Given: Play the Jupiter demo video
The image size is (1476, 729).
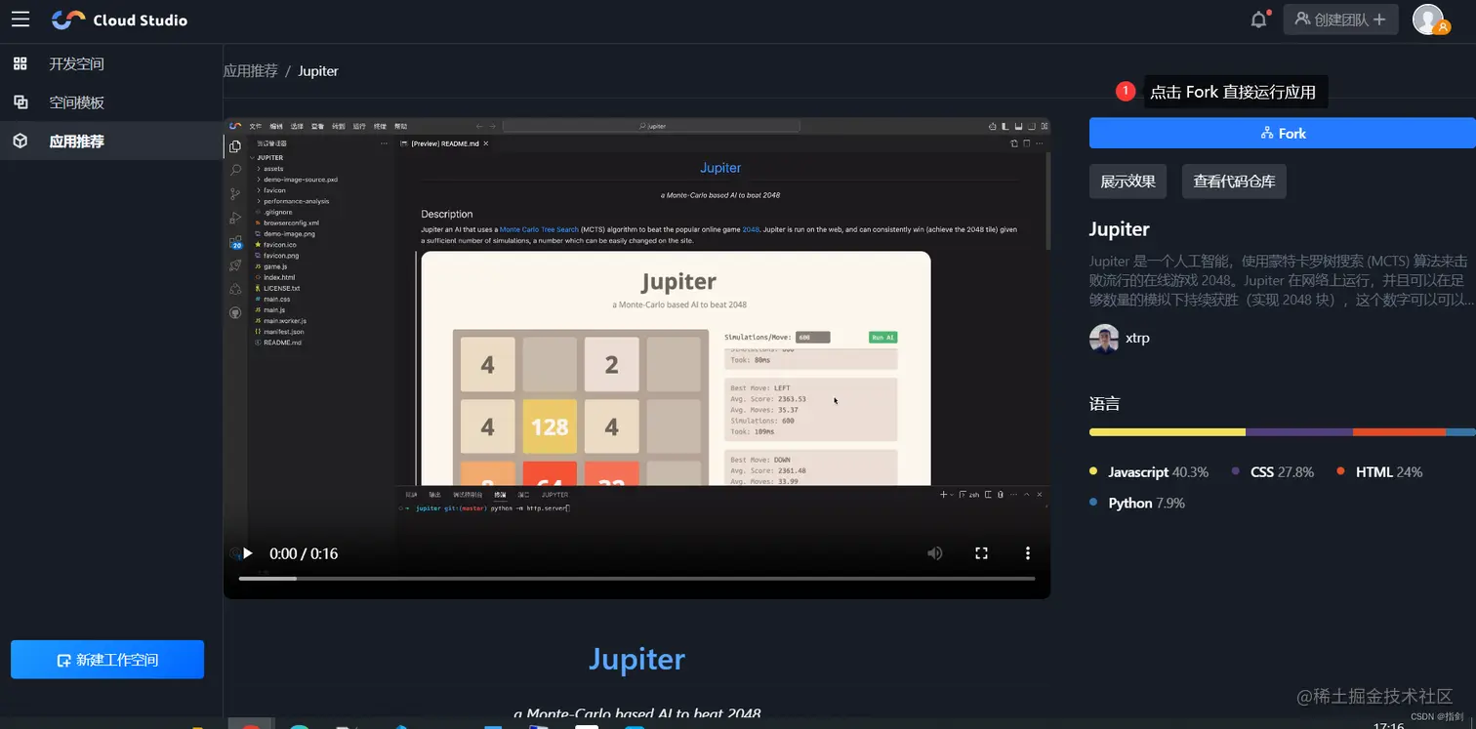Looking at the screenshot, I should click(x=247, y=553).
